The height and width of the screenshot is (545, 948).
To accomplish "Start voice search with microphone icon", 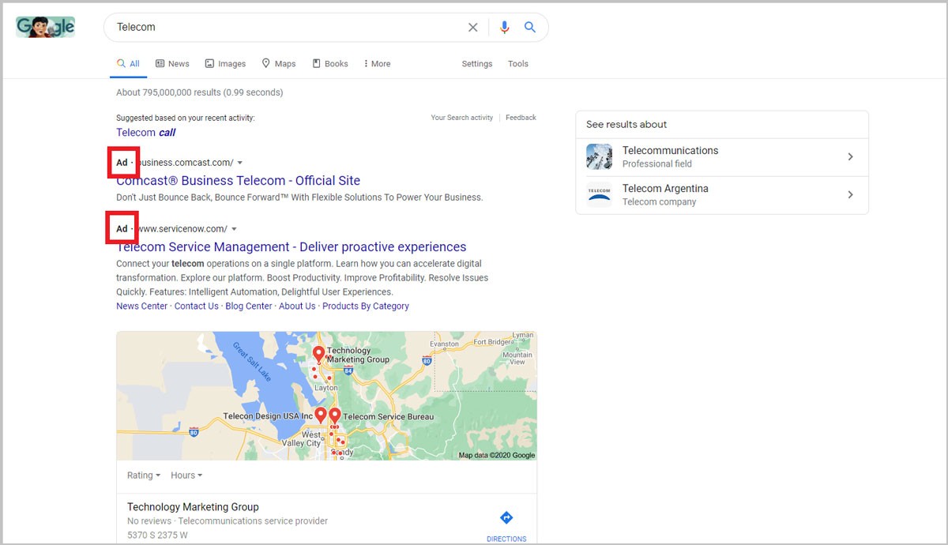I will (504, 27).
